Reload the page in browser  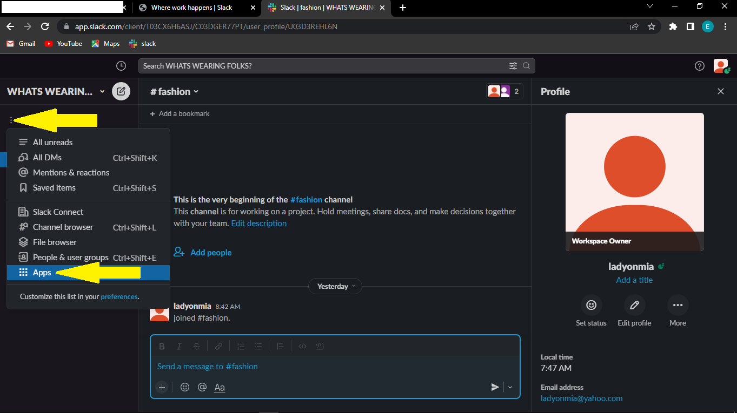[45, 26]
